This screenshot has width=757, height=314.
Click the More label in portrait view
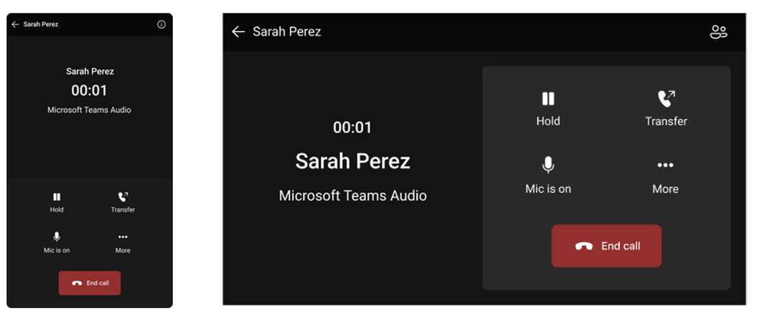click(x=123, y=250)
